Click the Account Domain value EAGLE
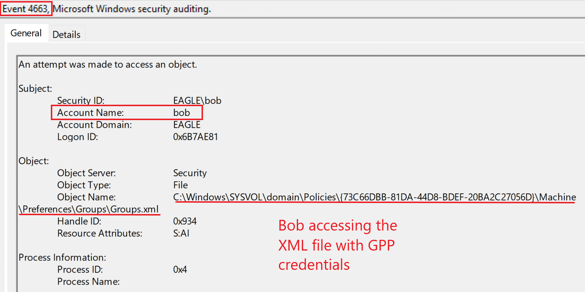The width and height of the screenshot is (585, 292). pyautogui.click(x=187, y=125)
